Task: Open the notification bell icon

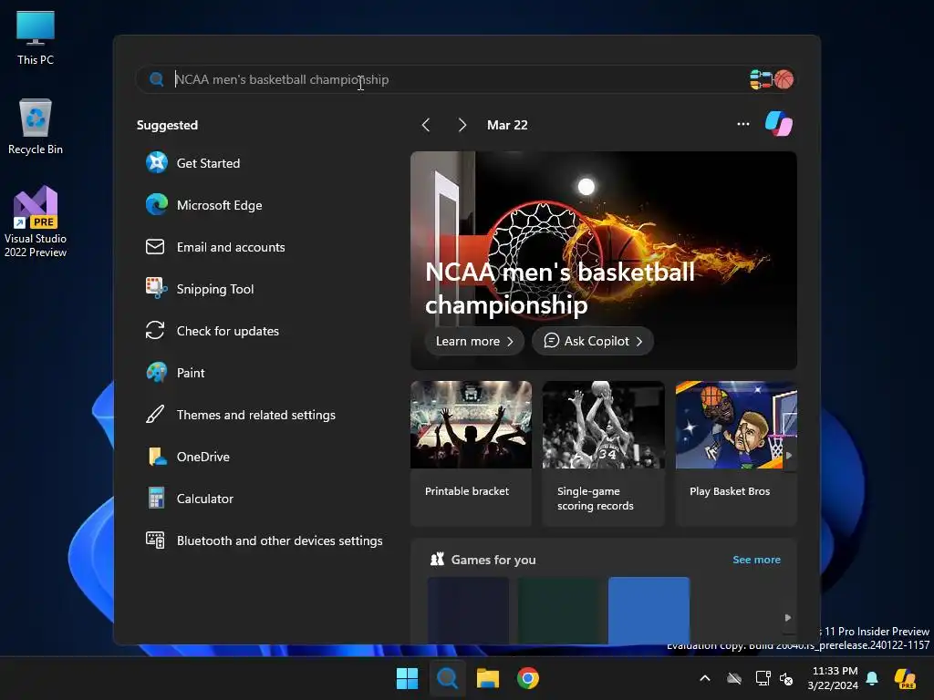Action: click(872, 678)
